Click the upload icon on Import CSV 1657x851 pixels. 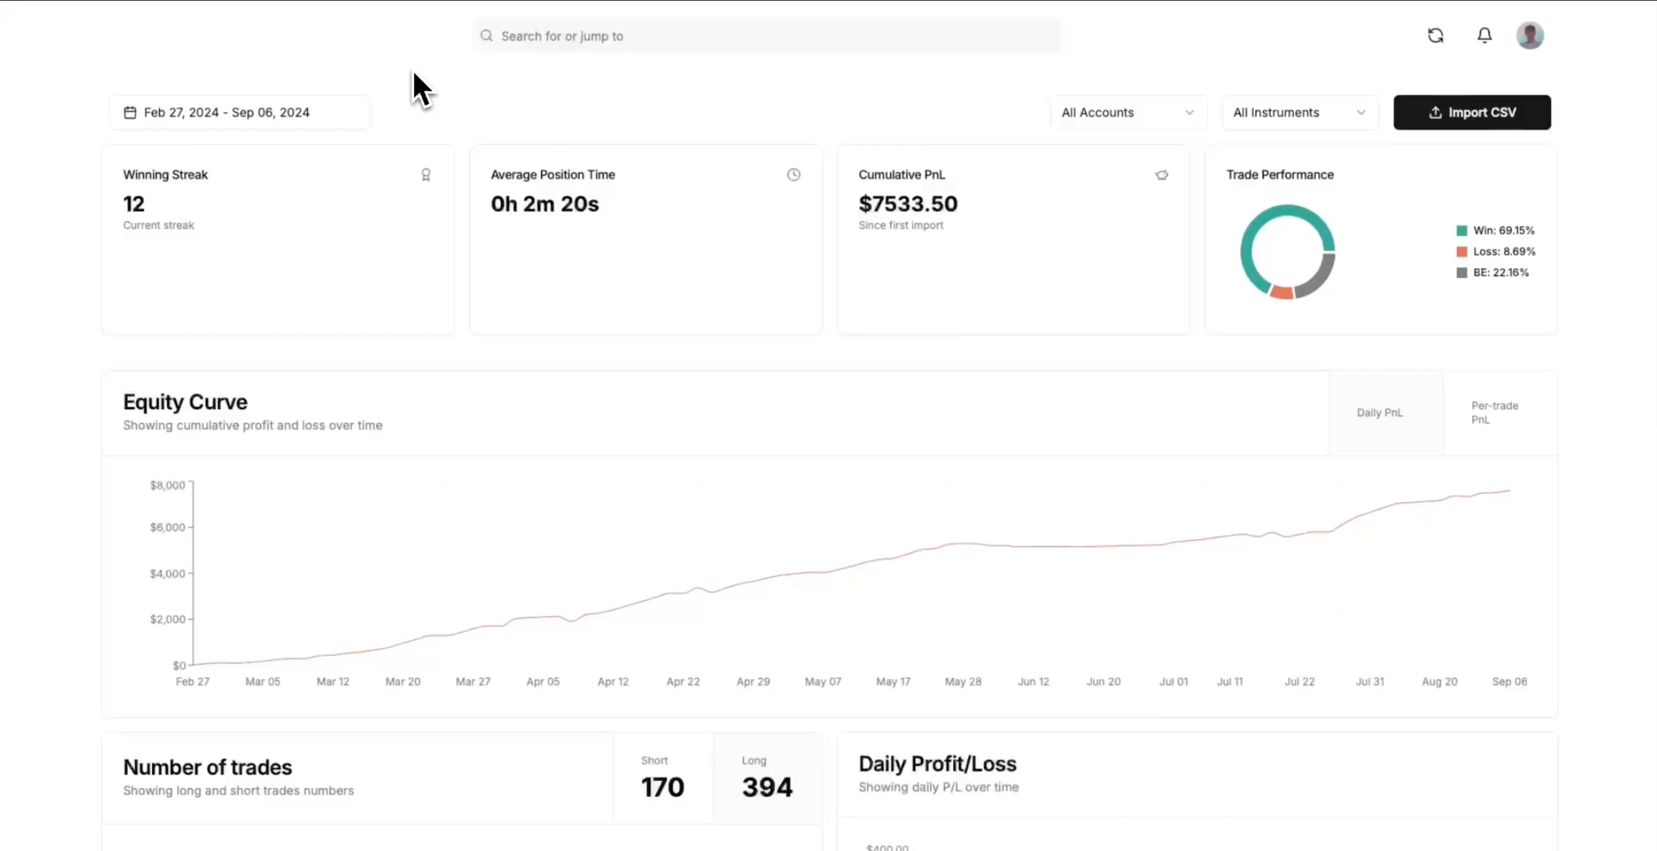coord(1435,112)
